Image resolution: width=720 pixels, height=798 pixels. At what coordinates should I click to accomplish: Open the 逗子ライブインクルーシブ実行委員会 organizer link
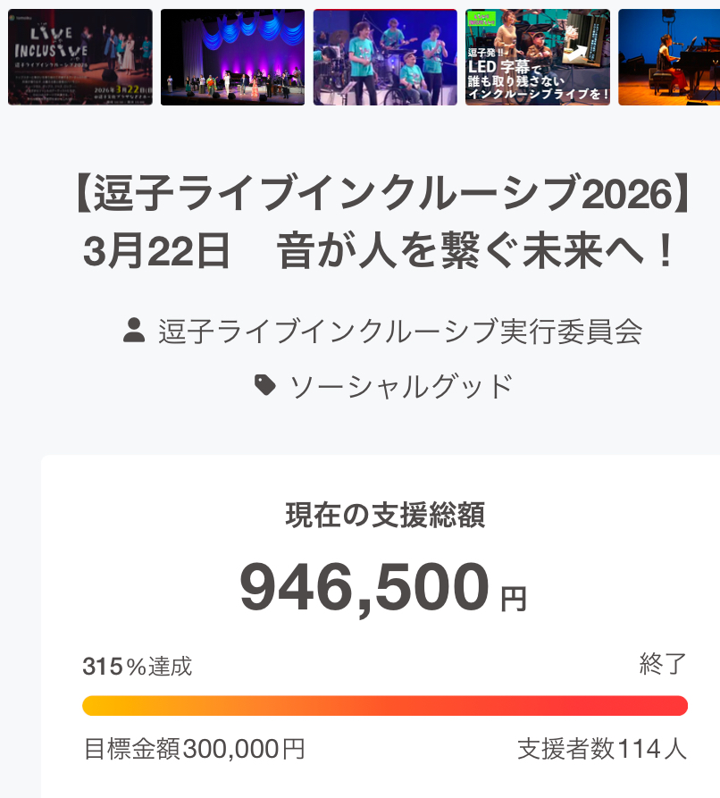(x=400, y=332)
